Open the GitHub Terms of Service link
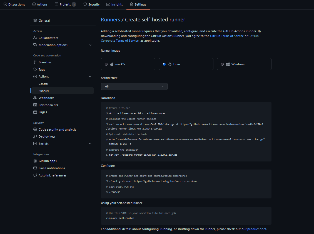Screen dimensions: 314x234 pos(227,36)
